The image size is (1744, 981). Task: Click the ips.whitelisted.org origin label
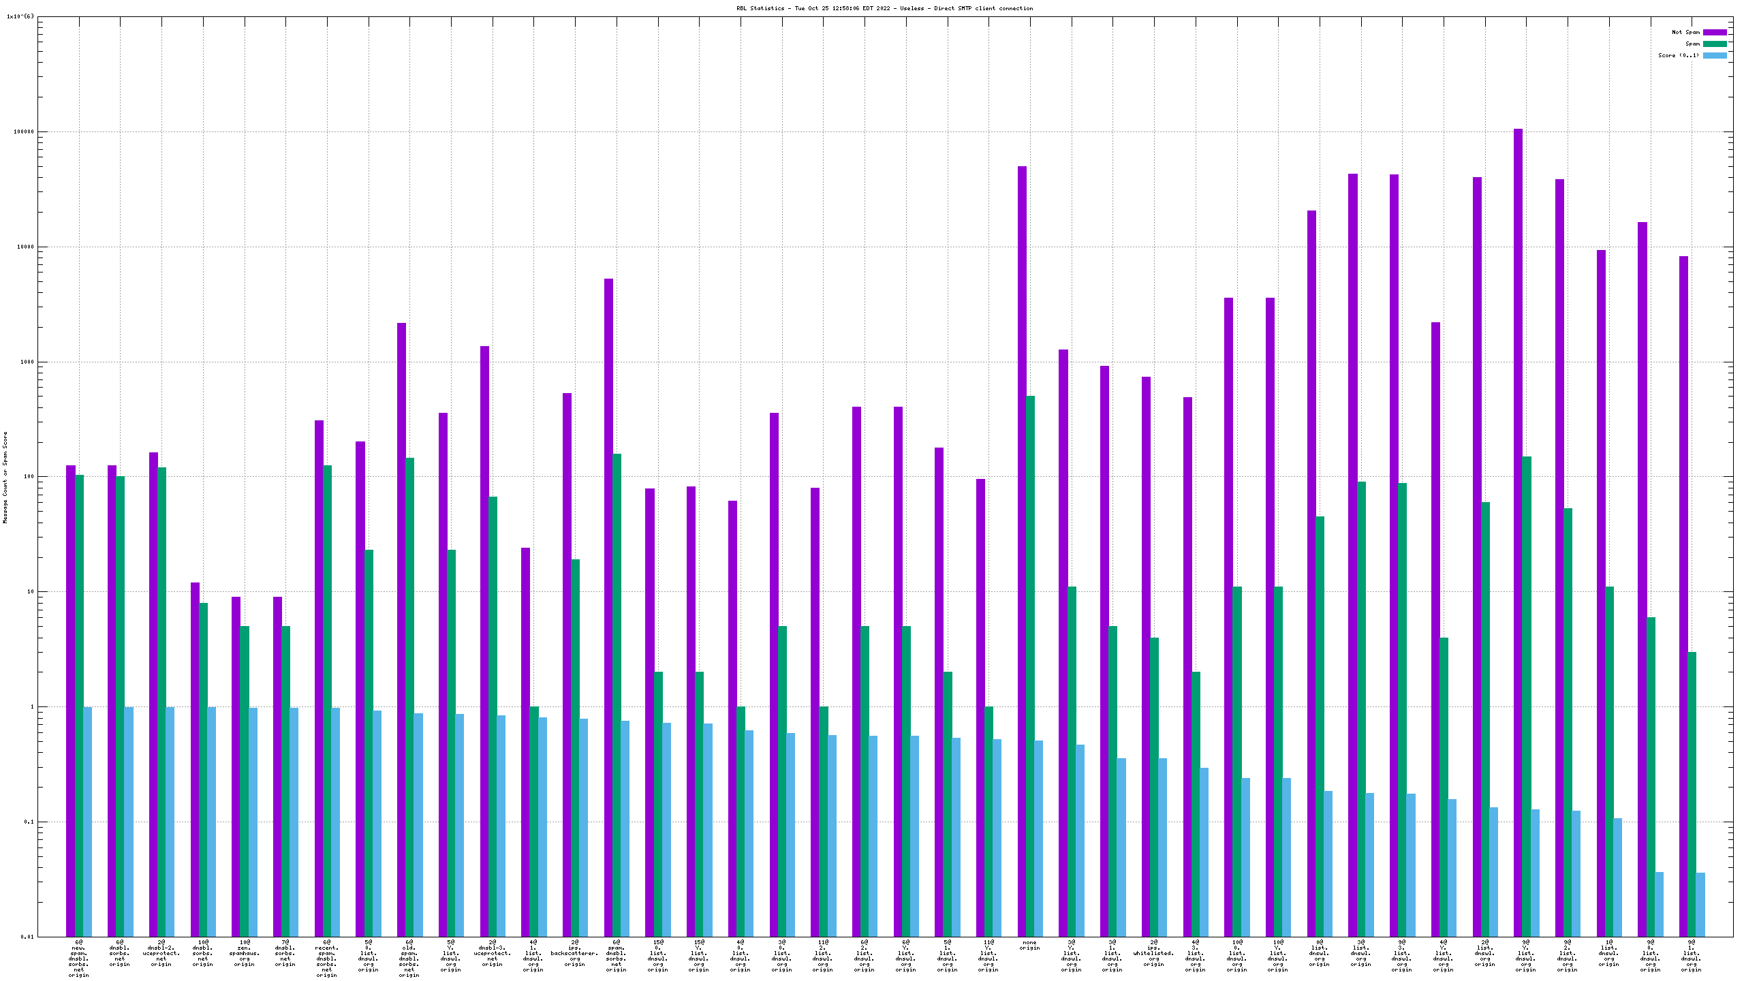(1153, 953)
